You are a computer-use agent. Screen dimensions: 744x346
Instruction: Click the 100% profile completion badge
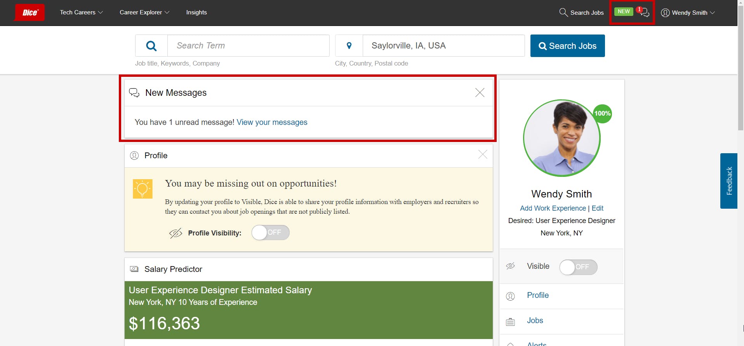[x=602, y=114]
